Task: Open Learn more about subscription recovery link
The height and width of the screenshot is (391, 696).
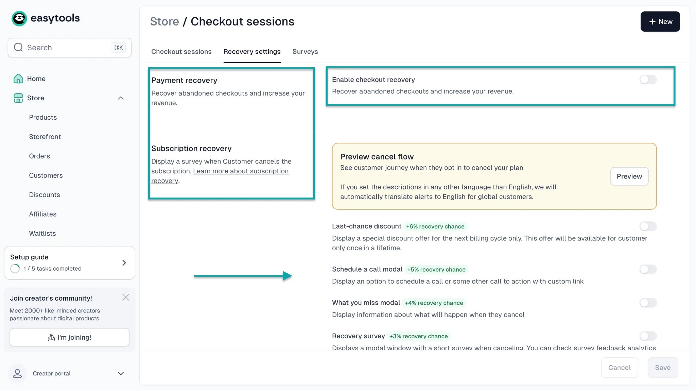Action: tap(220, 176)
